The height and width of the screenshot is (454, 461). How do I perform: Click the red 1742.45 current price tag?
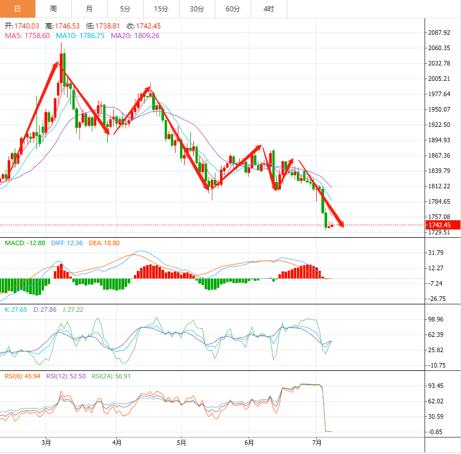pyautogui.click(x=441, y=225)
